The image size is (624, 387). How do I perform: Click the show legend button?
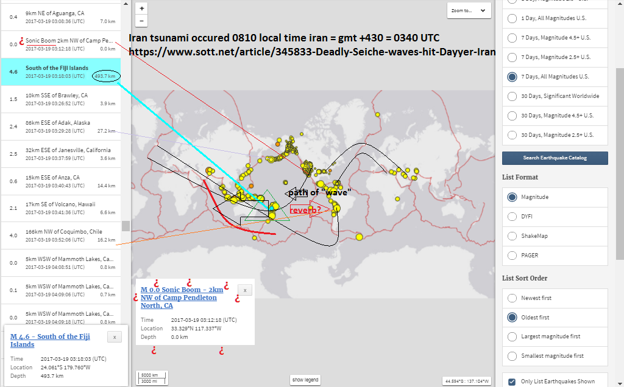pos(305,380)
